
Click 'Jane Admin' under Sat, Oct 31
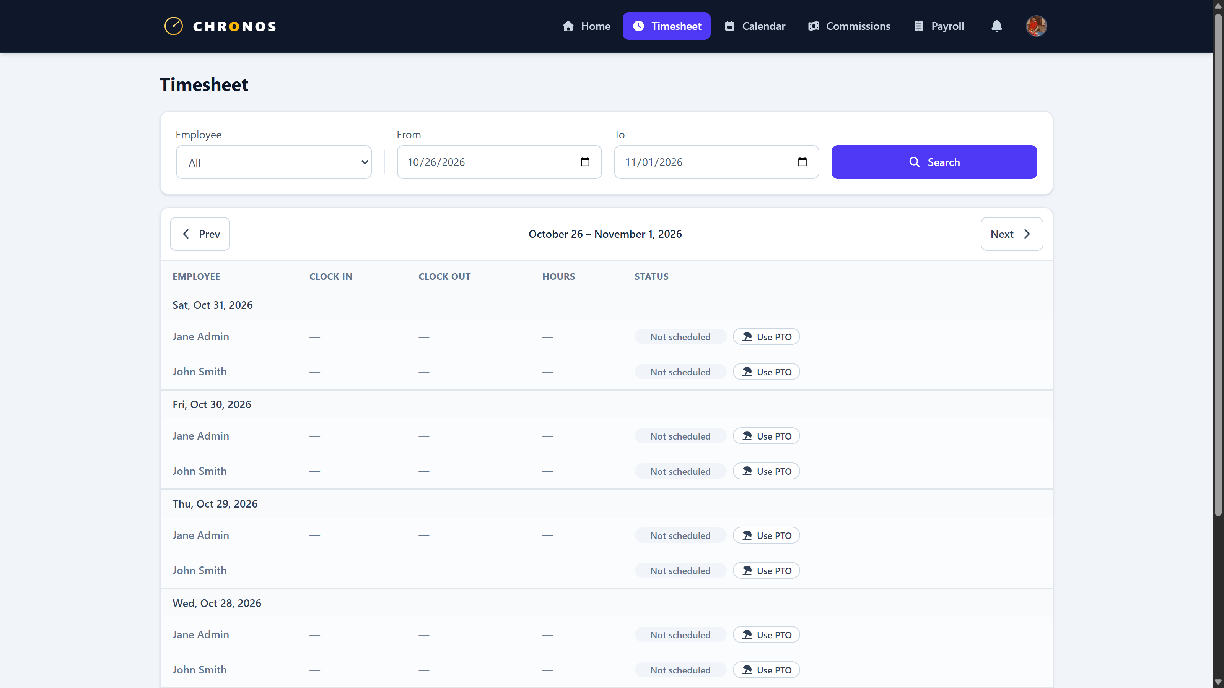pos(200,337)
